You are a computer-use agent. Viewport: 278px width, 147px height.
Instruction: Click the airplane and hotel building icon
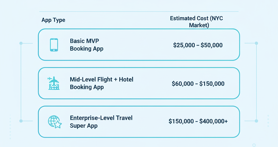tap(54, 83)
